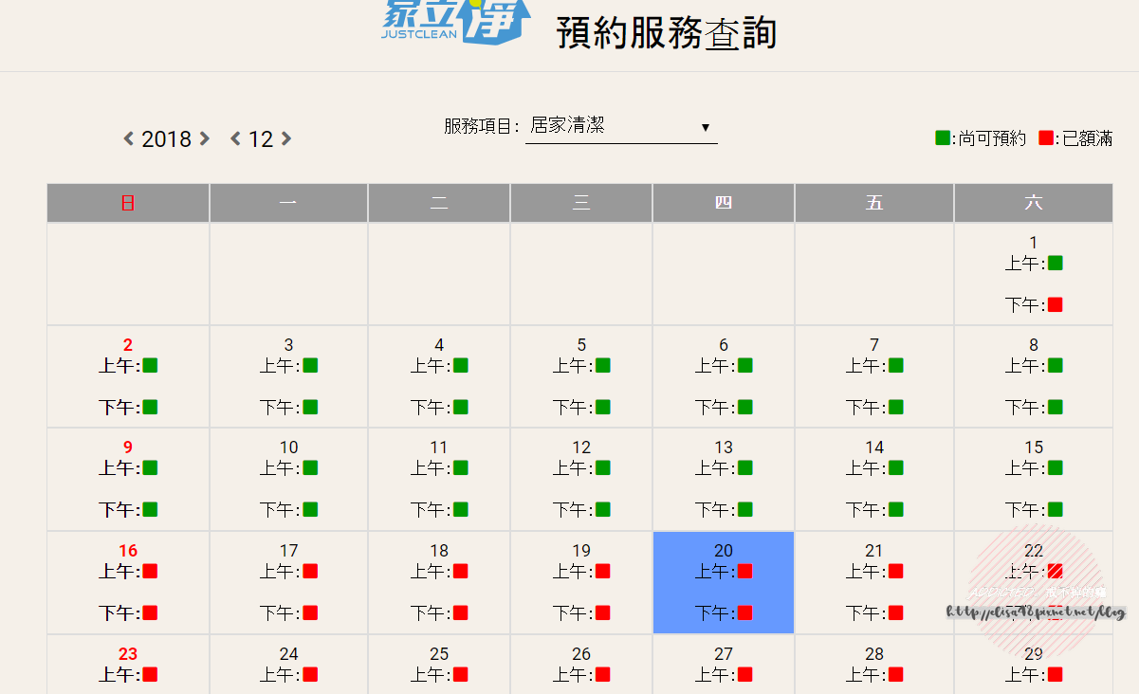
Task: Click green 尚可預約 legend swatch
Action: 942,138
